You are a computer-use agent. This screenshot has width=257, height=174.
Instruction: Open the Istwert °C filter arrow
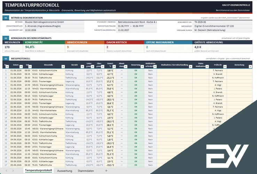click(114, 66)
